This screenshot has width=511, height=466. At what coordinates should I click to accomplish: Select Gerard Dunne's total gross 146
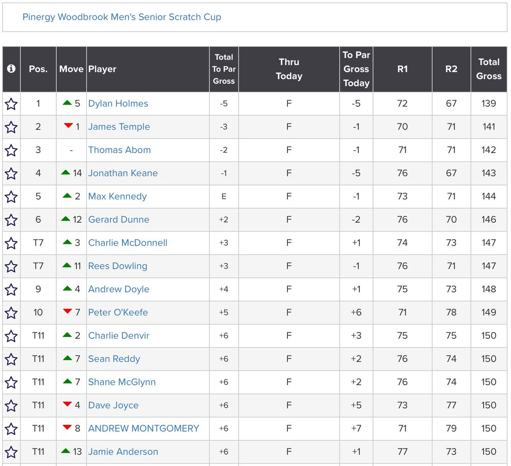pos(489,220)
